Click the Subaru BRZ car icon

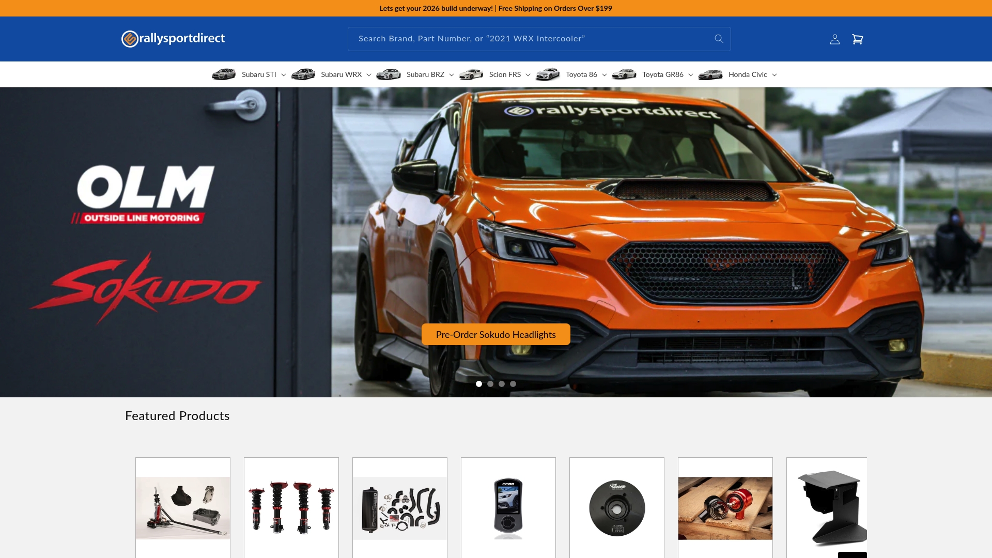coord(389,74)
